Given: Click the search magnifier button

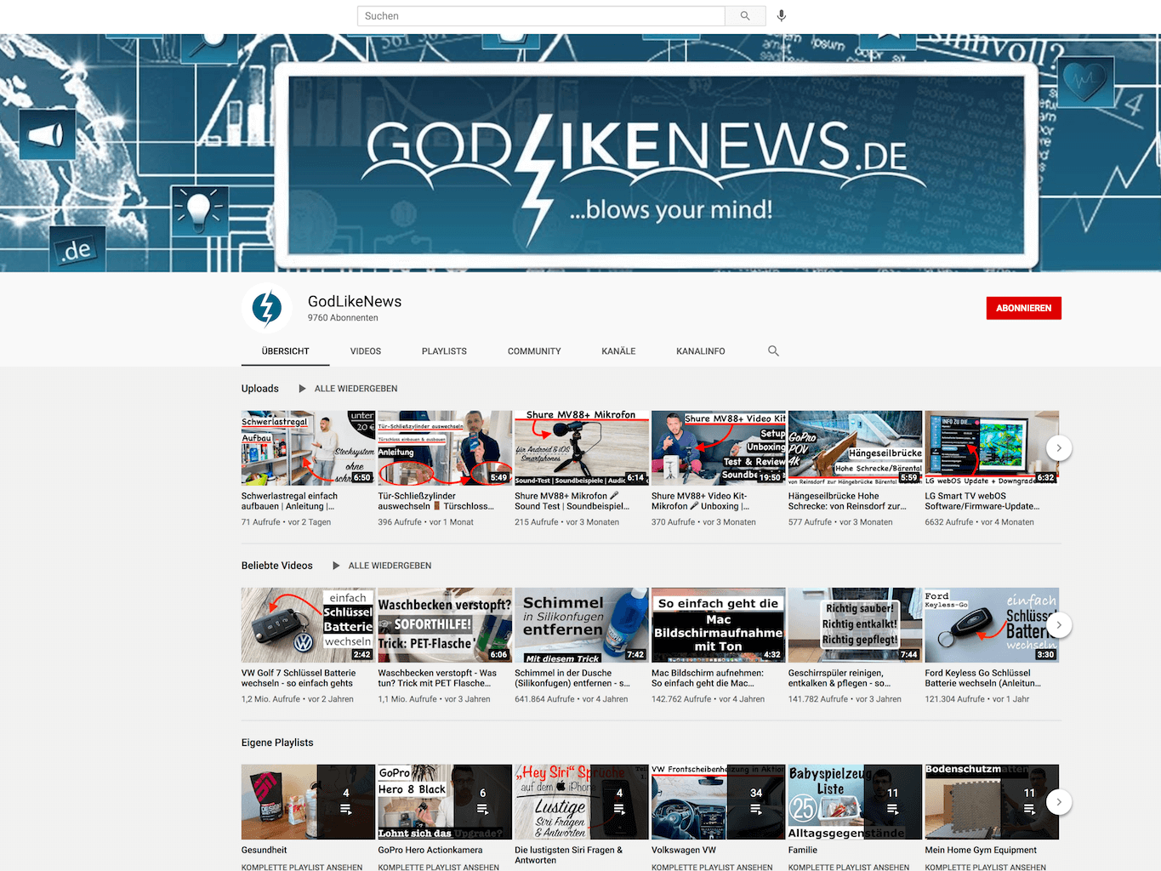Looking at the screenshot, I should point(744,15).
